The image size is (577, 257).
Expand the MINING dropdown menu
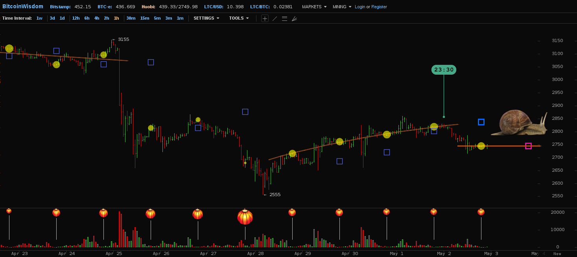[341, 7]
